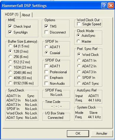The width and height of the screenshot is (115, 140).
Task: Click System Clock Freq. 44.1 kHz value
Action: [x=94, y=117]
